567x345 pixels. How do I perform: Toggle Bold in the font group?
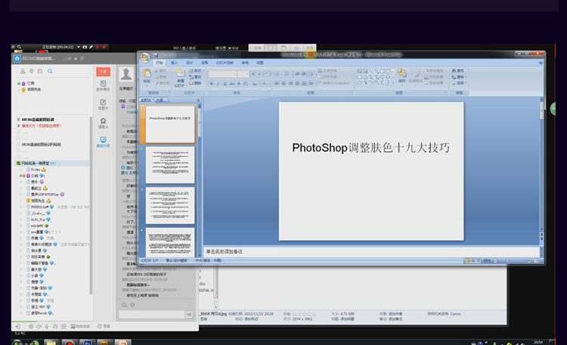point(211,84)
